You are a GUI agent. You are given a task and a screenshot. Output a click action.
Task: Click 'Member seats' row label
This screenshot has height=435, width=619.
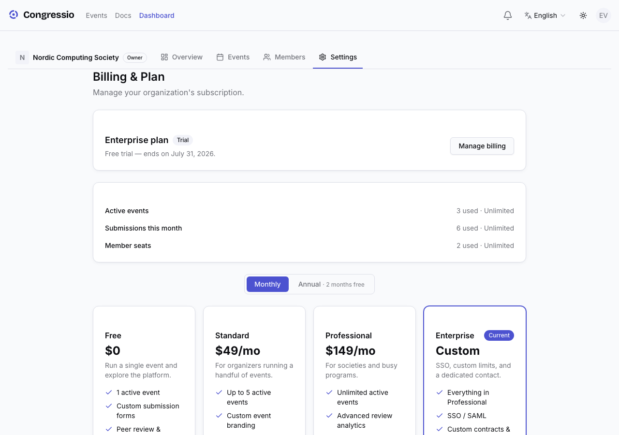click(x=128, y=246)
